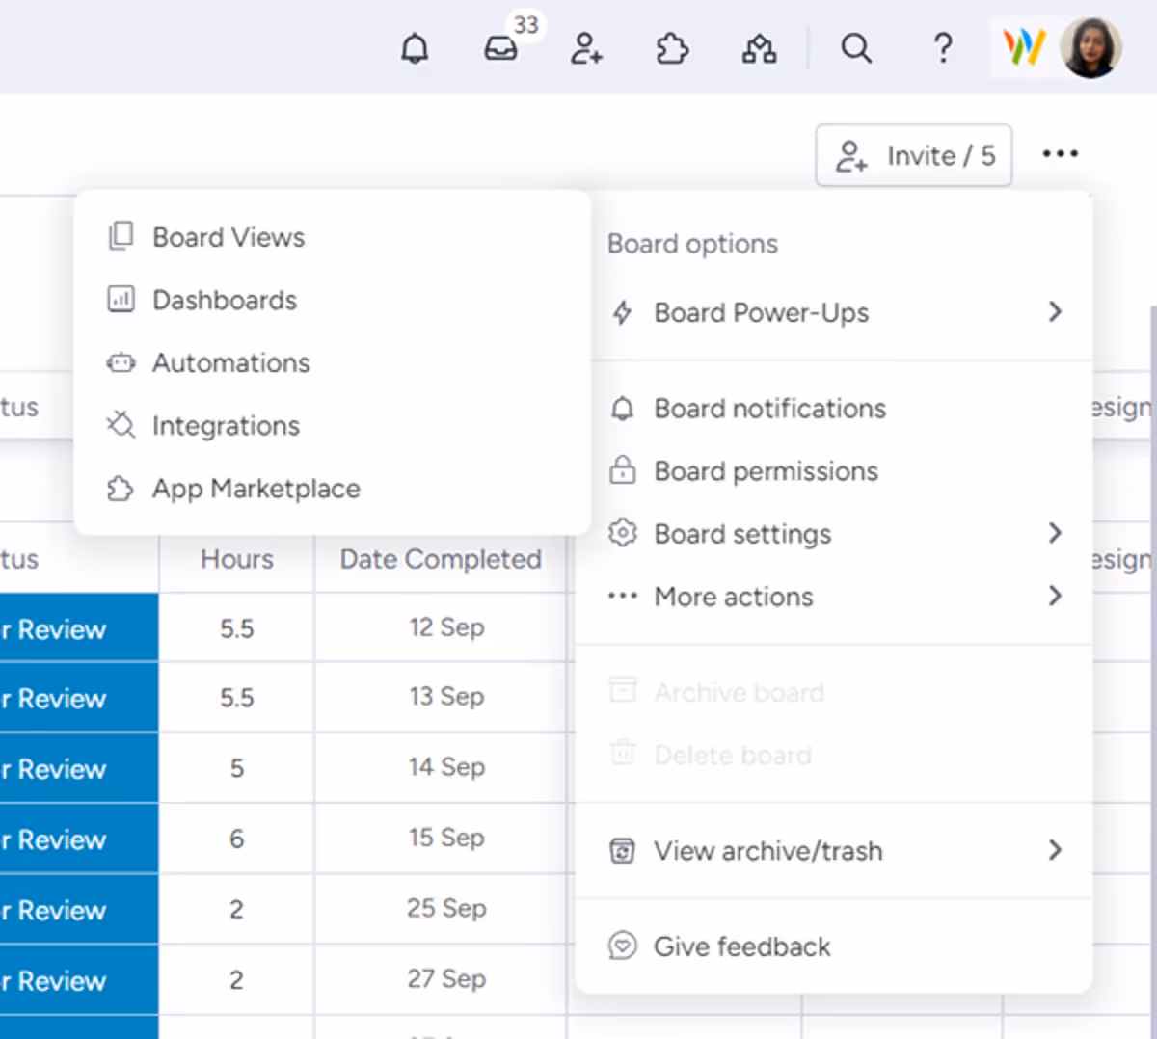
Task: Open the user profile avatar
Action: point(1090,46)
